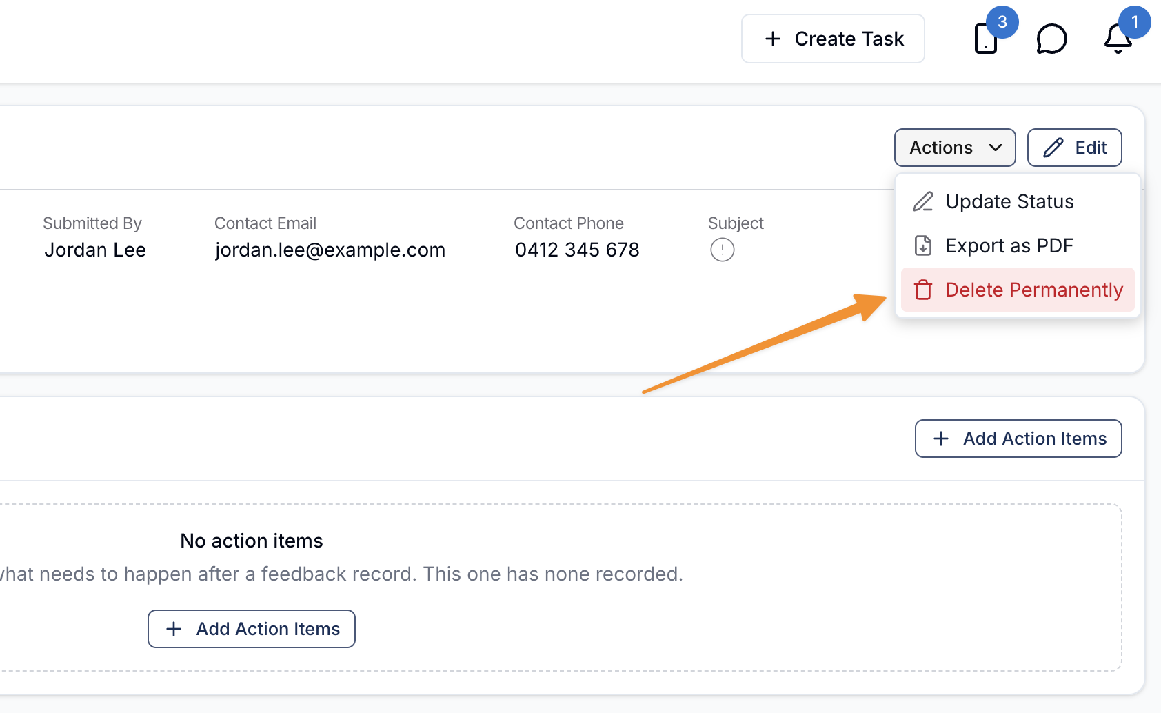Click the Subject info alert icon
The width and height of the screenshot is (1161, 713).
click(723, 250)
